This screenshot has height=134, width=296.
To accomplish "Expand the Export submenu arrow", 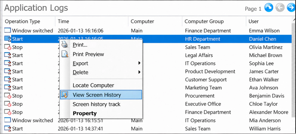I will pos(139,63).
